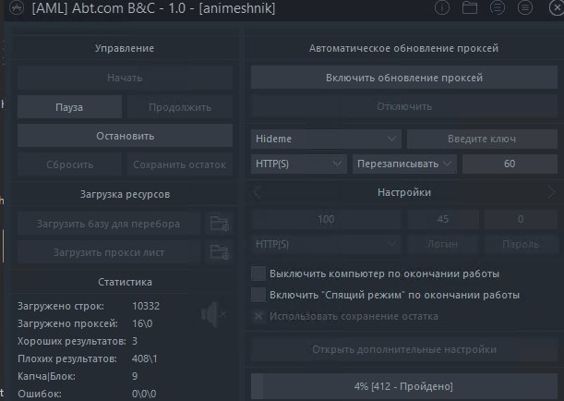Enable 'Выключить компьютер по окончании работы' checkbox
The height and width of the screenshot is (401, 564).
(x=258, y=274)
